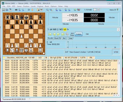Click the inward-arrows compact view icon
This screenshot has width=123, height=102.
pyautogui.click(x=99, y=10)
